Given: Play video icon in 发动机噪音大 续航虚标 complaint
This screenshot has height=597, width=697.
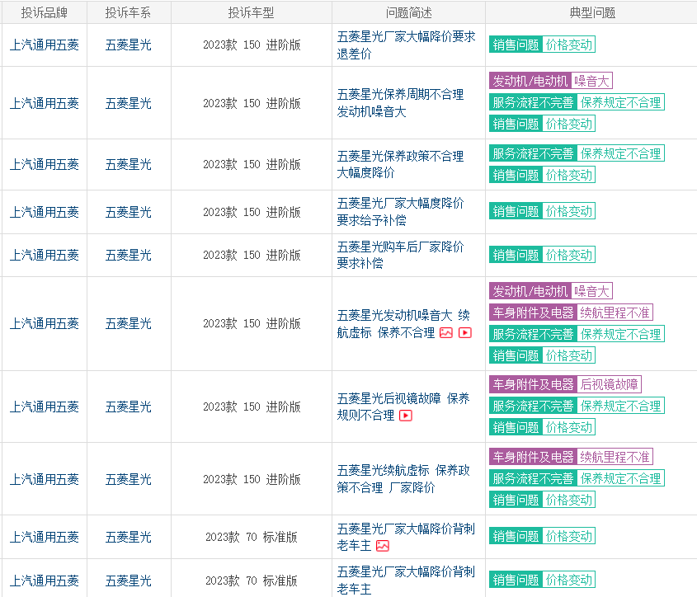Looking at the screenshot, I should [465, 333].
